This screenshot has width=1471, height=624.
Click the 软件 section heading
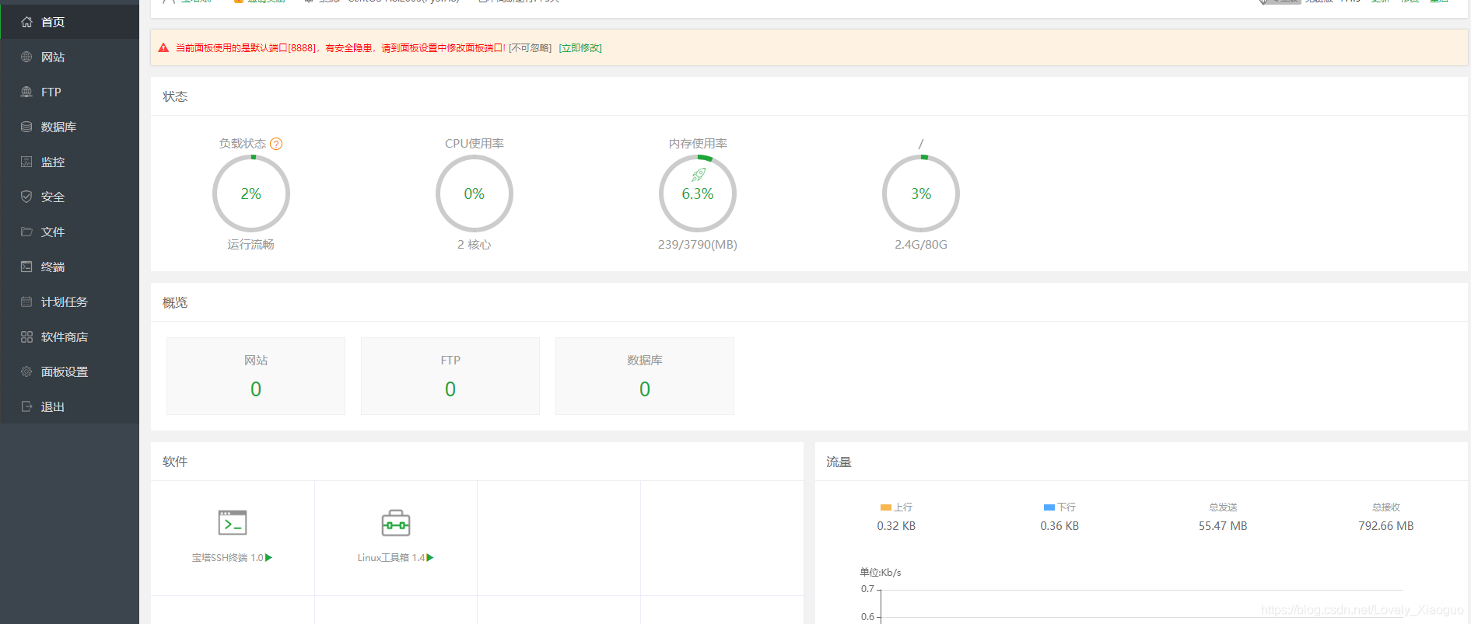click(175, 462)
